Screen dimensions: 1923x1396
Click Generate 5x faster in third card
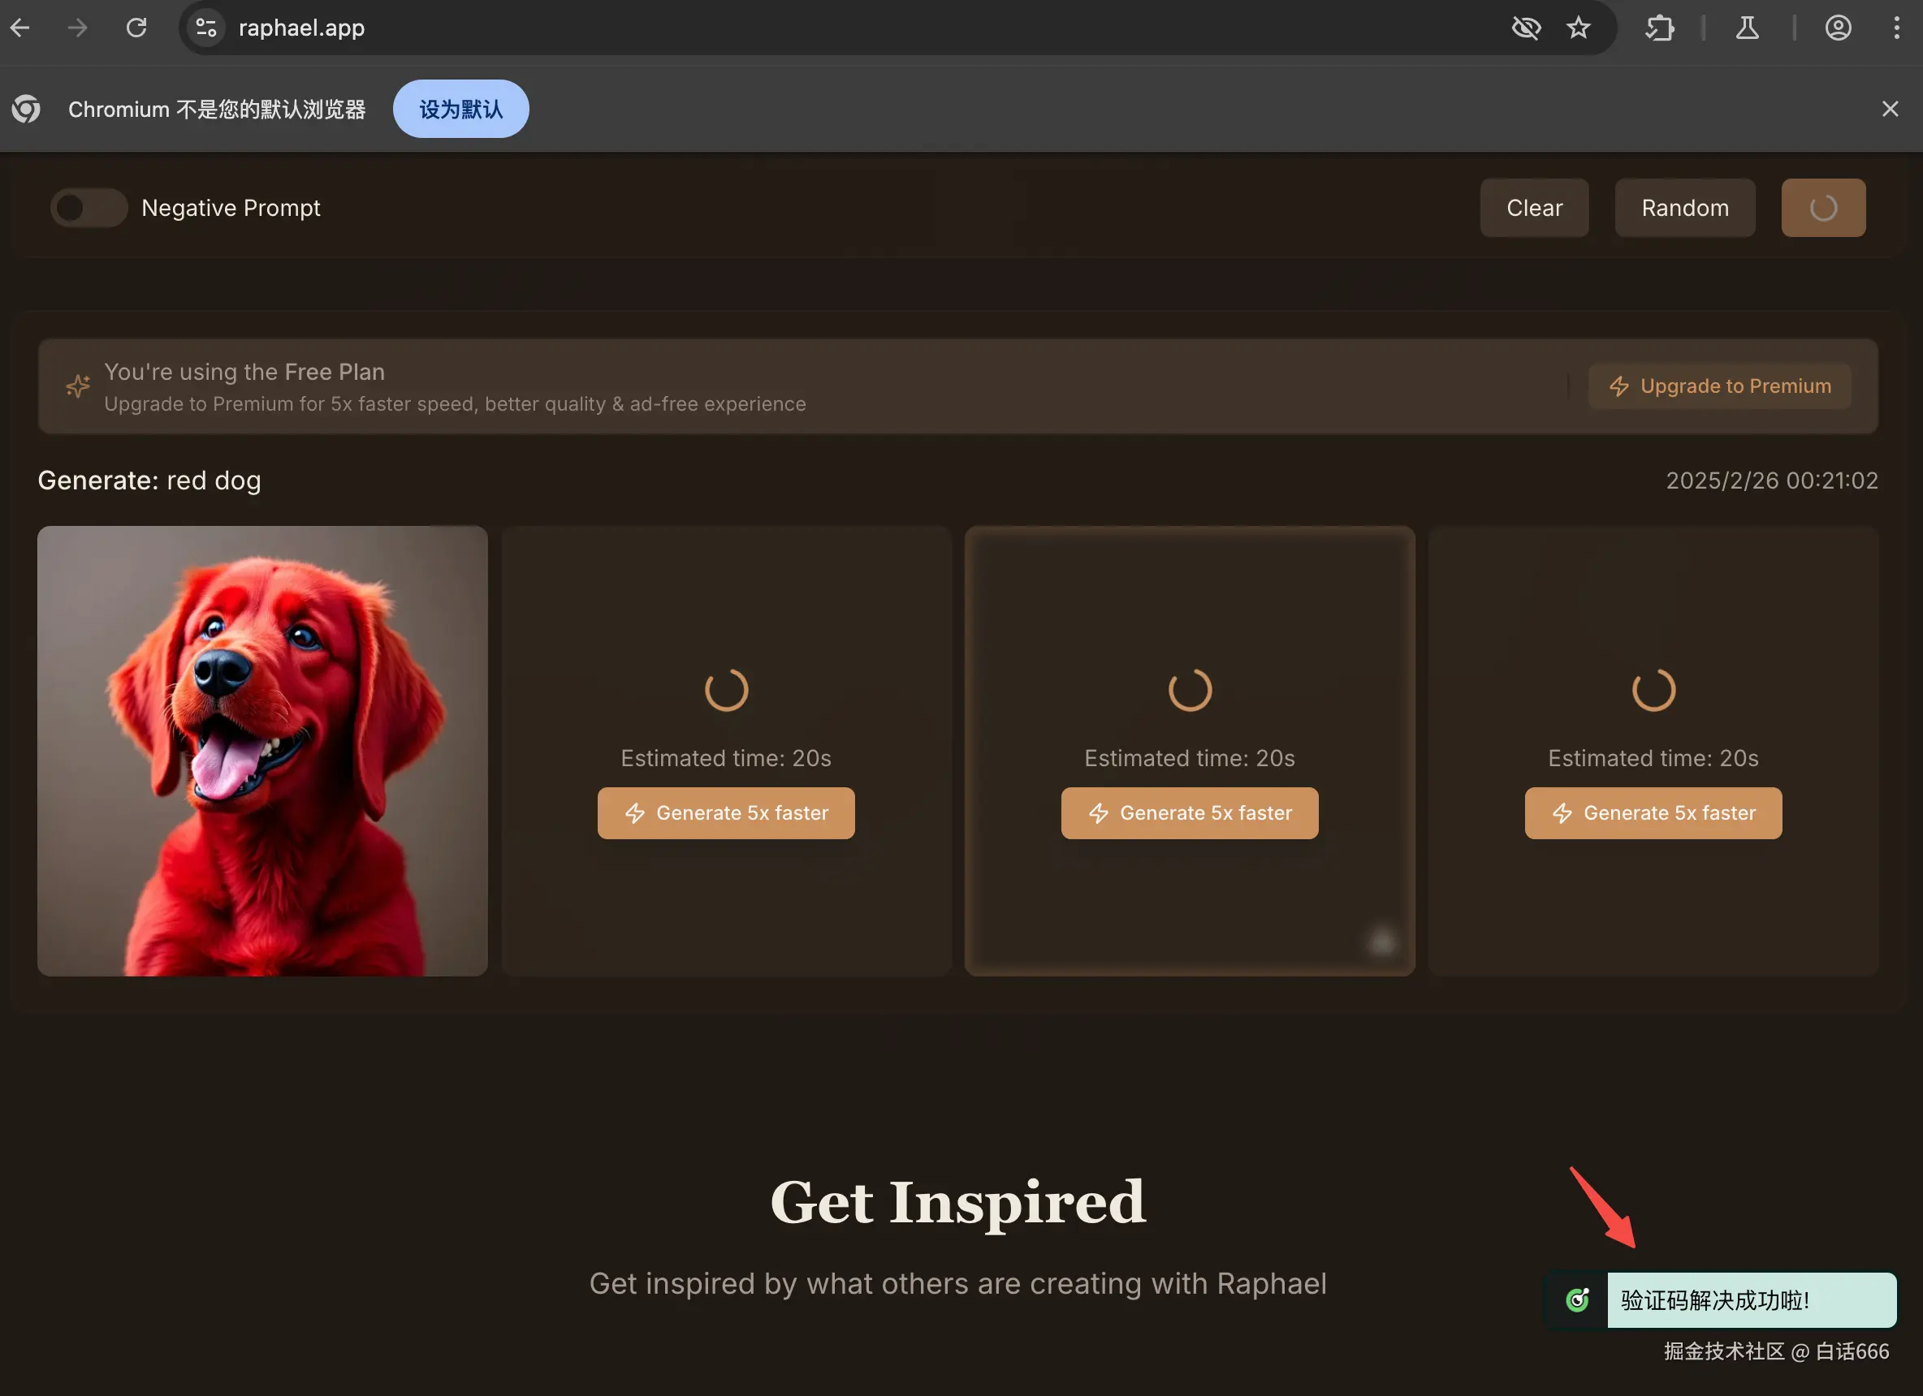tap(1189, 813)
